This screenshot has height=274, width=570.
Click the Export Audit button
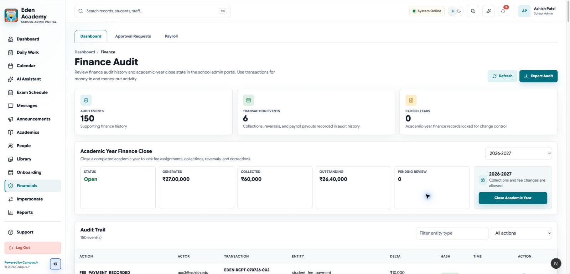click(538, 76)
